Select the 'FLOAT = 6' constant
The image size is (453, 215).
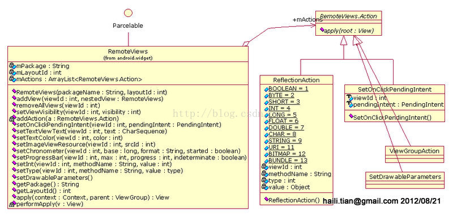[x=284, y=121]
